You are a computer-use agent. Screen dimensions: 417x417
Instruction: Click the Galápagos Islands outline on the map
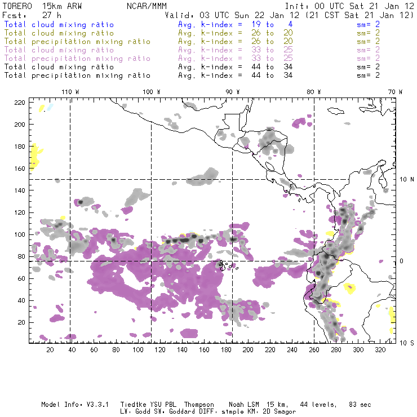point(225,264)
